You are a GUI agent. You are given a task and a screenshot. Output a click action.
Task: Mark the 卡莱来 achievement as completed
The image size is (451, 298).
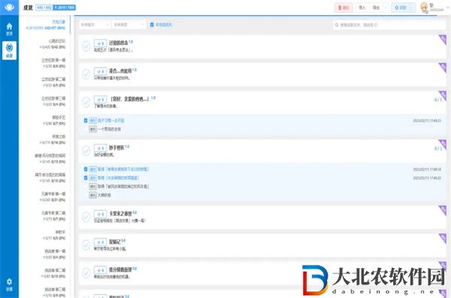coord(86,217)
